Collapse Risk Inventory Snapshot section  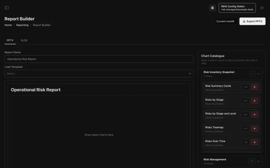point(258,74)
